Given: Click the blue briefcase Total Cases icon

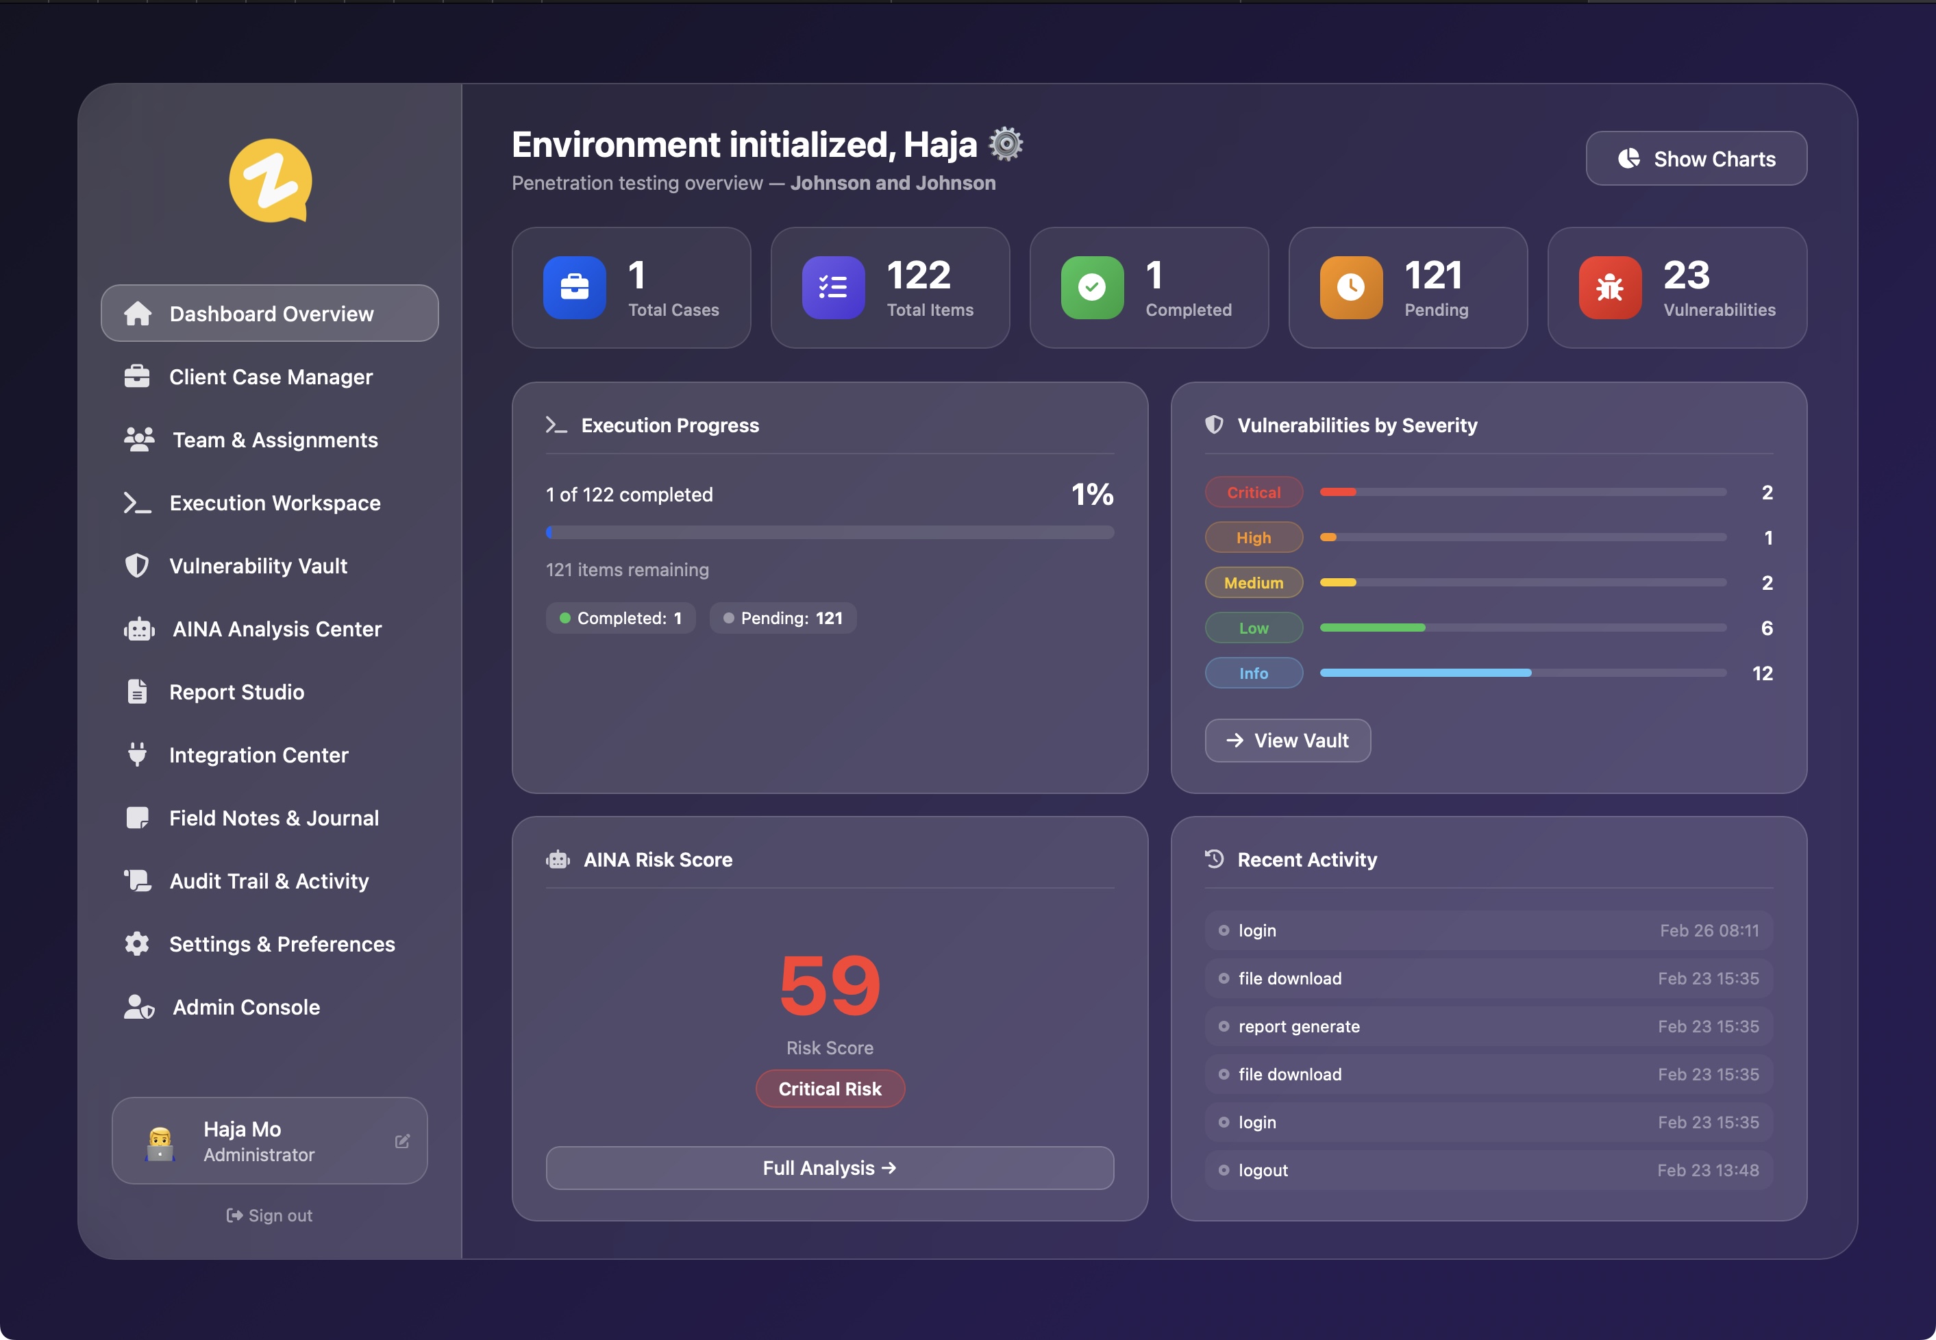Looking at the screenshot, I should 574,287.
